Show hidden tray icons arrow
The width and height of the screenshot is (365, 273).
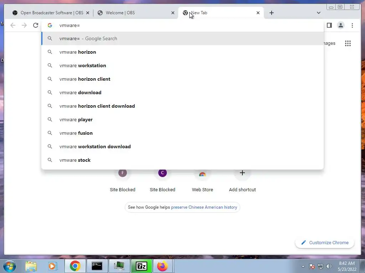coord(303,266)
